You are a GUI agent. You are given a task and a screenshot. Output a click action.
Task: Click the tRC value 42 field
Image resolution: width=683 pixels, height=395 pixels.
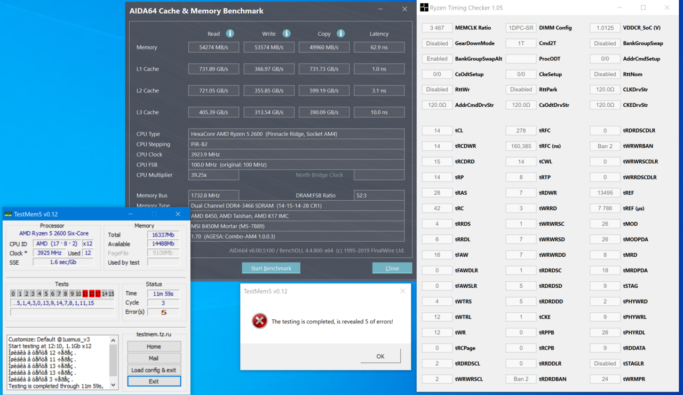(x=437, y=208)
